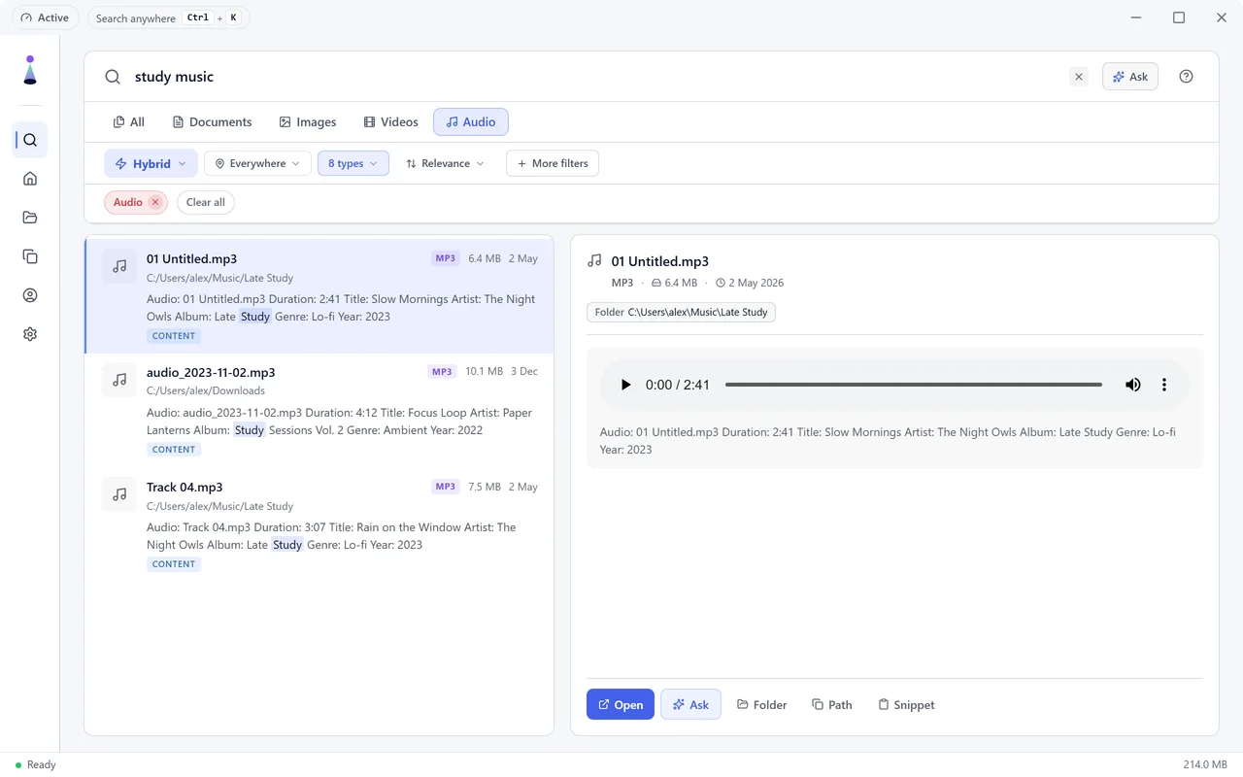Screen dimensions: 1243x777
Task: Select the Track 04.mp3 result
Action: pyautogui.click(x=319, y=524)
